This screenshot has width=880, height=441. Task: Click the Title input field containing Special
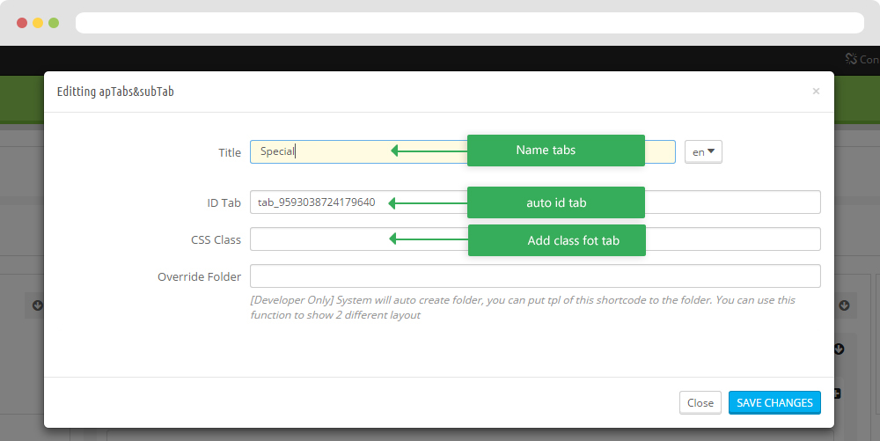tap(463, 152)
